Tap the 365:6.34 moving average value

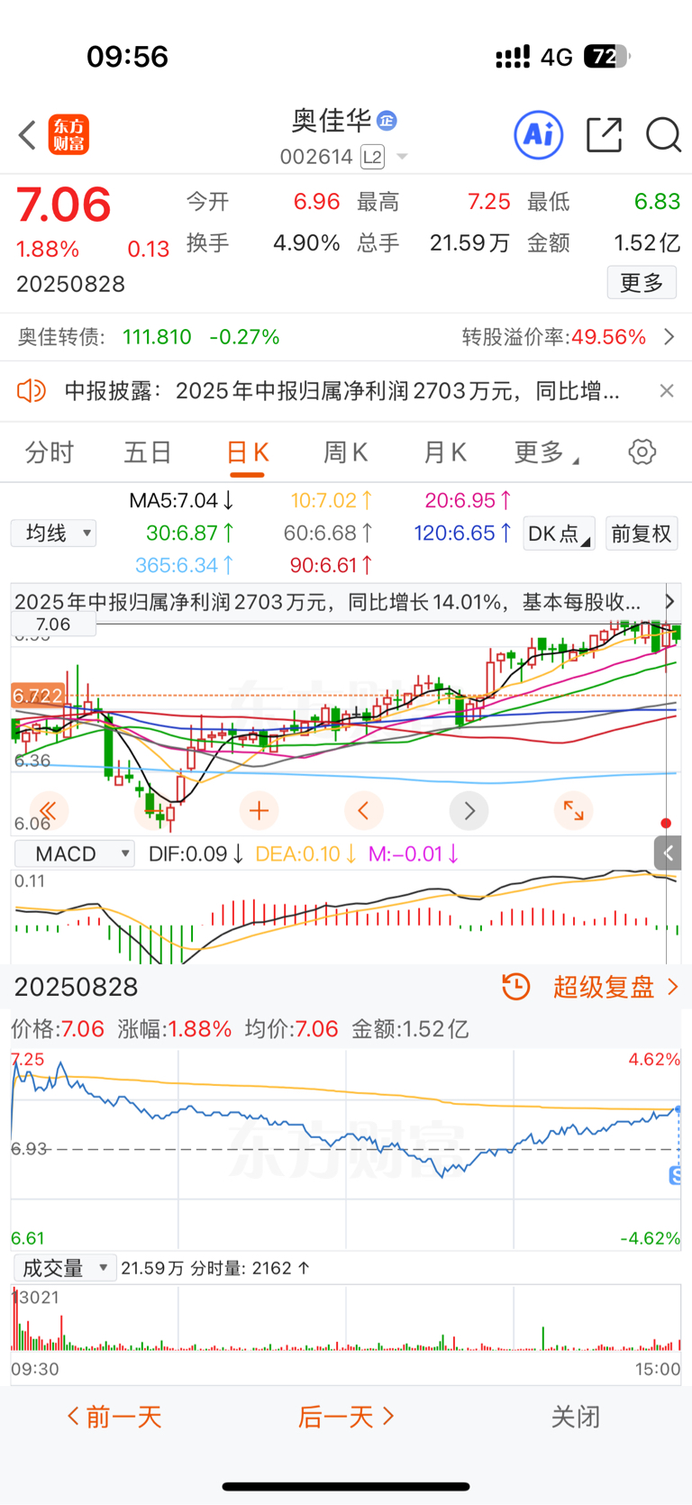point(185,566)
